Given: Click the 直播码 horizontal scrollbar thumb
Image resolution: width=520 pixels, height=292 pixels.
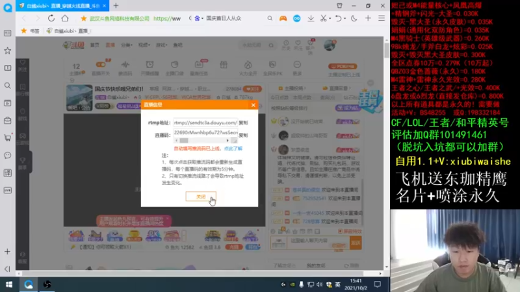Looking at the screenshot, I should click(x=184, y=140).
